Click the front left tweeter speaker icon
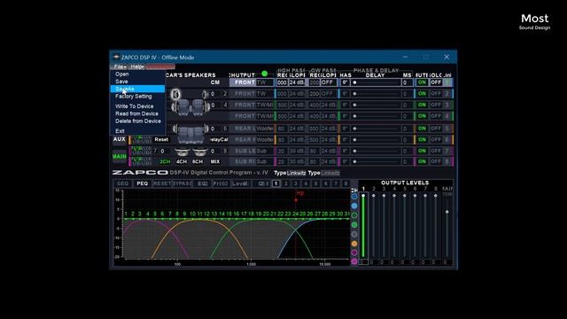This screenshot has width=567, height=319. tap(175, 95)
